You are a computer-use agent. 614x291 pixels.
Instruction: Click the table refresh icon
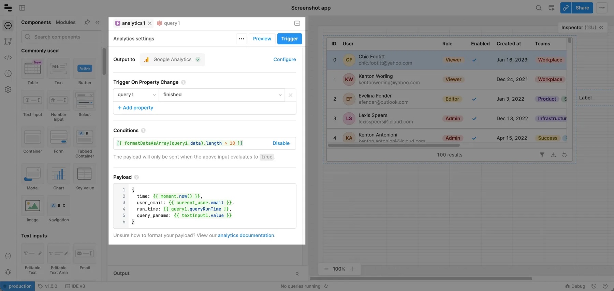[565, 155]
